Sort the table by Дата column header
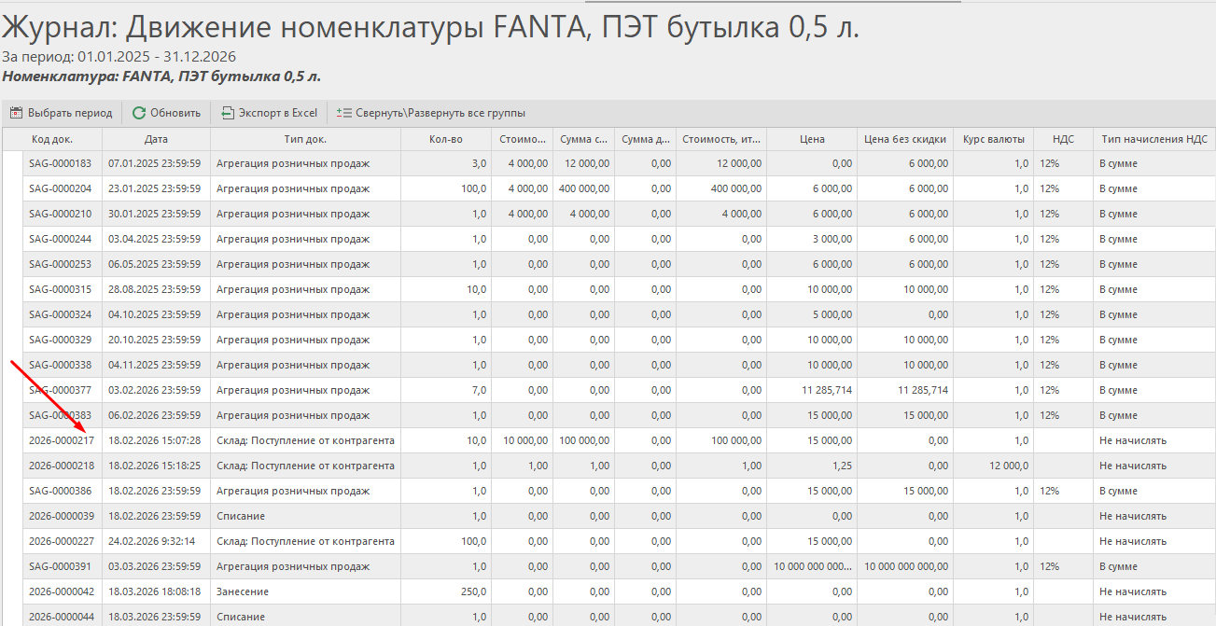Viewport: 1216px width, 626px height. coord(156,139)
